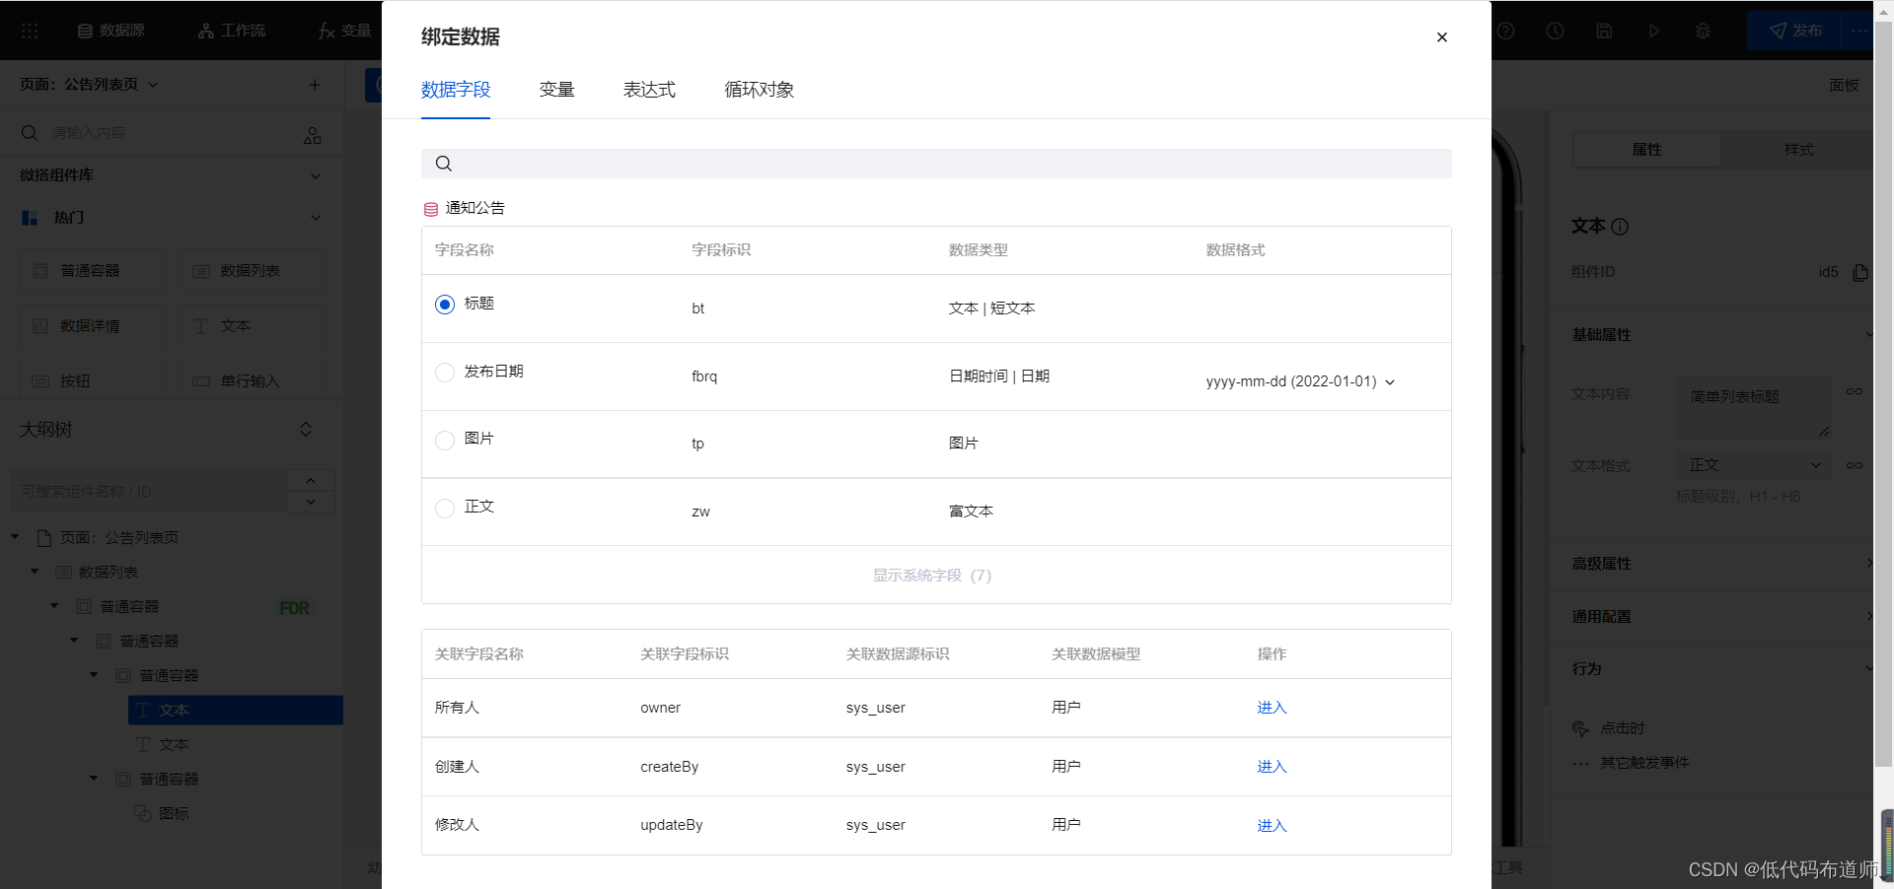Toggle the 大纲树 panel expand arrows
1894x889 pixels.
point(306,430)
